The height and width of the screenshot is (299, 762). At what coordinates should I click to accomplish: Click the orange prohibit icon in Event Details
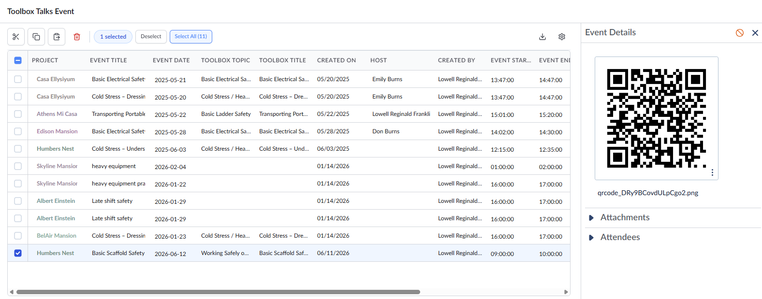pos(740,33)
